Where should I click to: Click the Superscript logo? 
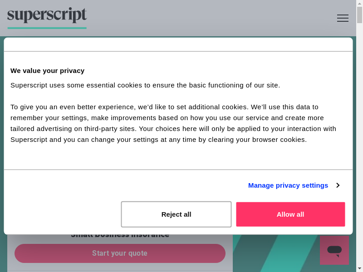click(47, 15)
